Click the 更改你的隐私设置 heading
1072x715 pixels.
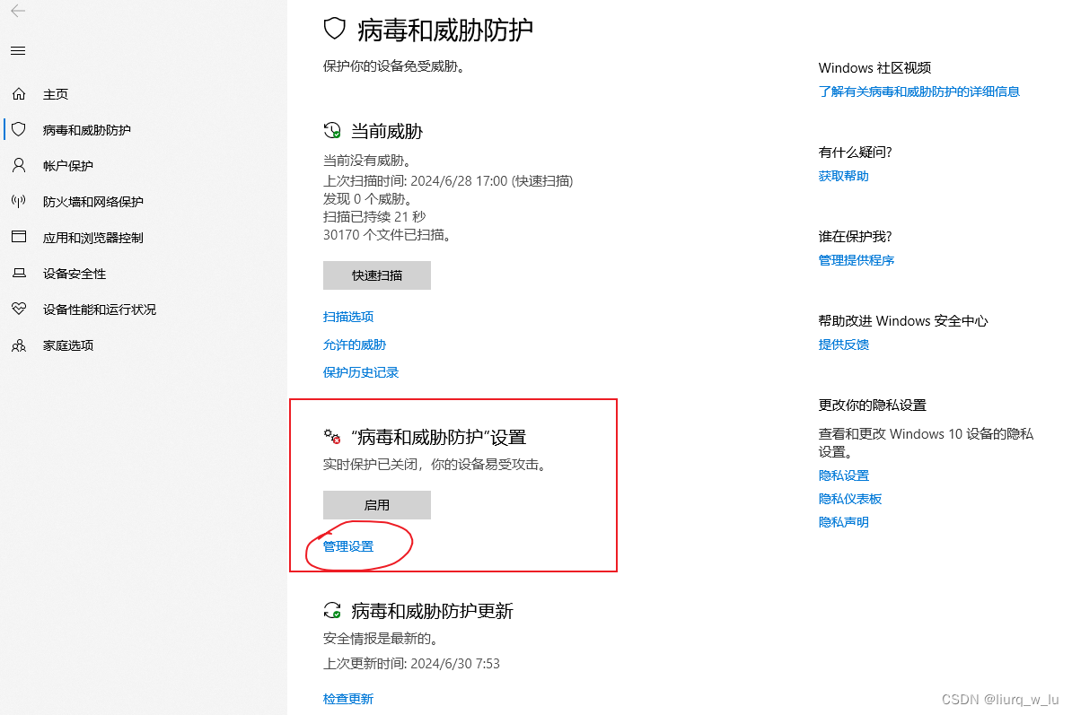point(872,405)
